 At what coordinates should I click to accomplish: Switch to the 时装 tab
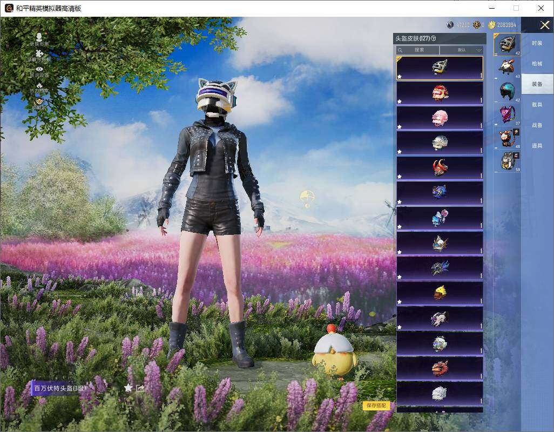tap(537, 43)
